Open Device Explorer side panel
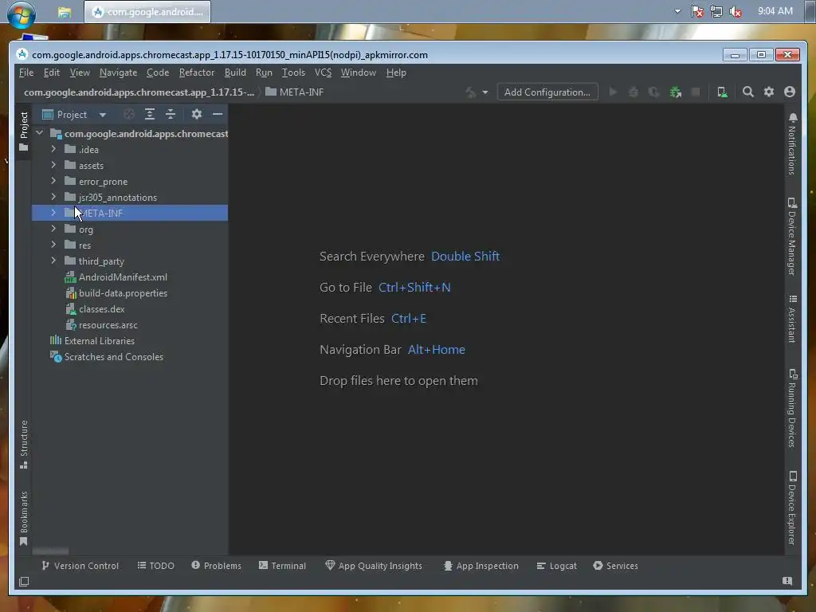This screenshot has width=816, height=612. [x=792, y=508]
